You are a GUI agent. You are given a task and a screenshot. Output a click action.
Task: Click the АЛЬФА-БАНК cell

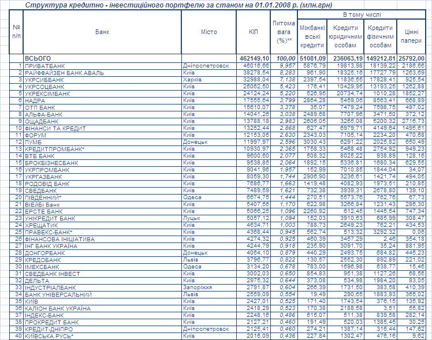point(102,114)
